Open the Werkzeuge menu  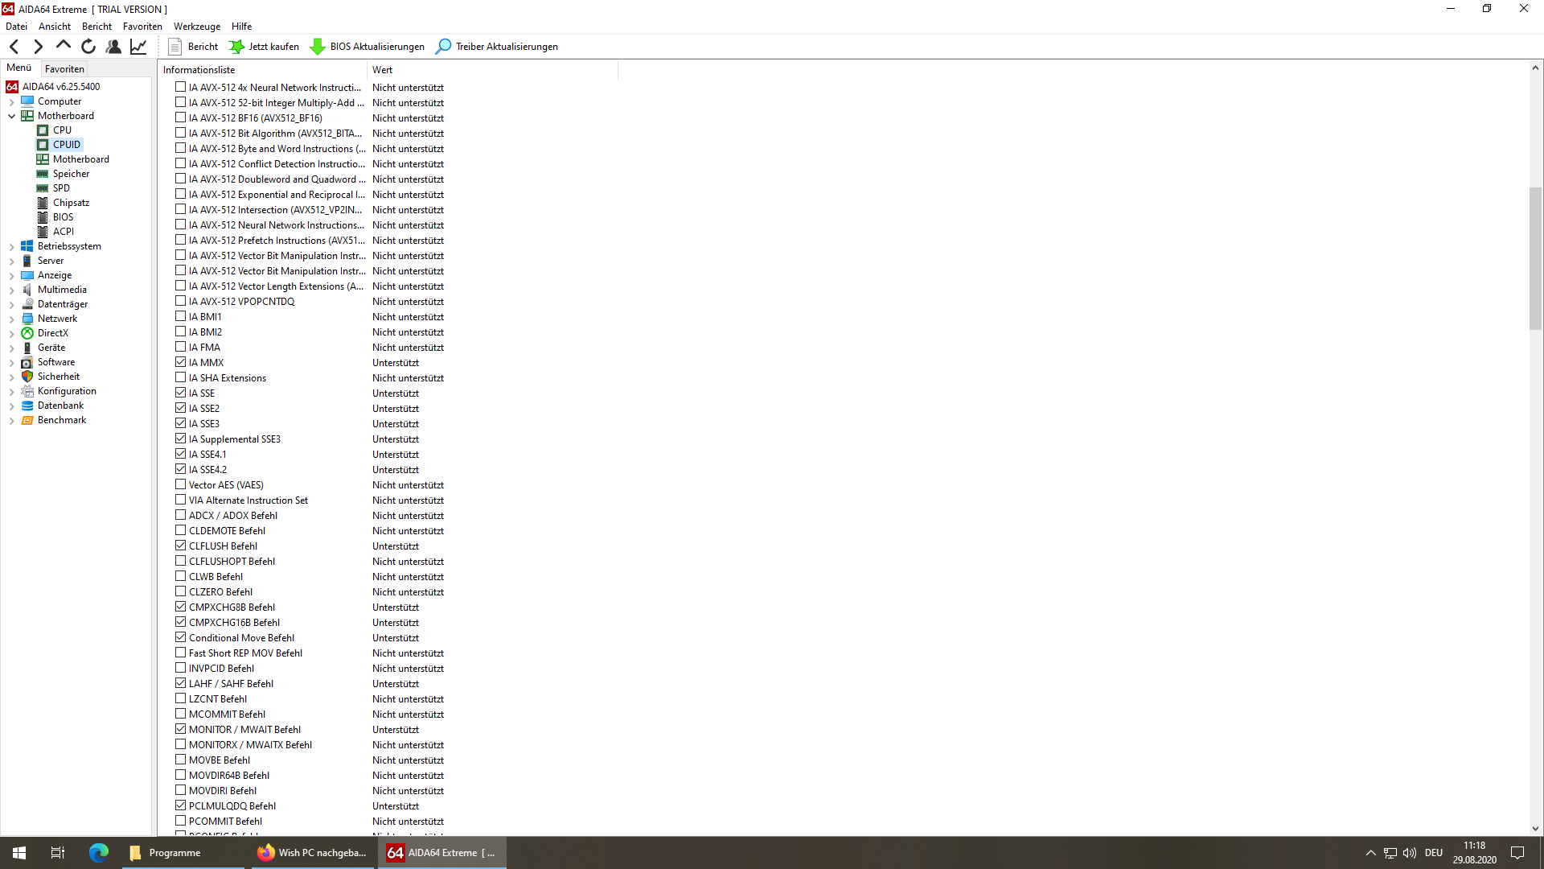(196, 27)
